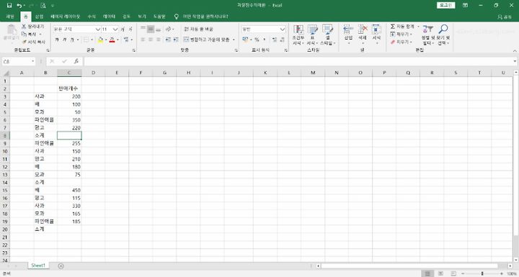This screenshot has width=519, height=277.
Task: Open Print Preview from Quick Access Toolbar
Action: pyautogui.click(x=43, y=5)
